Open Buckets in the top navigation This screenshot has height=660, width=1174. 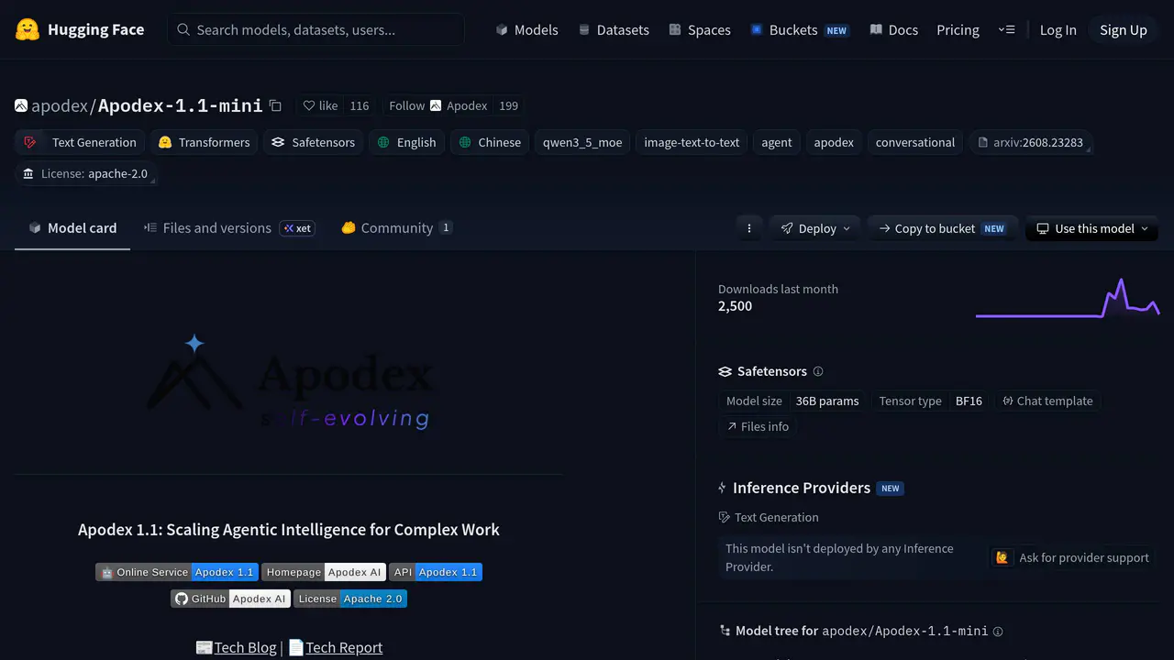[799, 29]
